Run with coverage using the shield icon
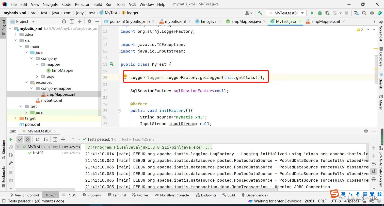This screenshot has height=206, width=384. [327, 13]
